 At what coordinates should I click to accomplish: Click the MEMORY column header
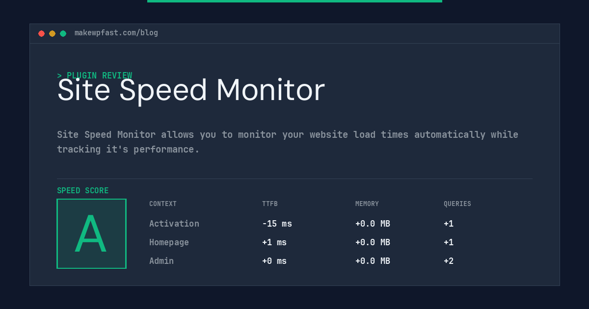tap(367, 204)
